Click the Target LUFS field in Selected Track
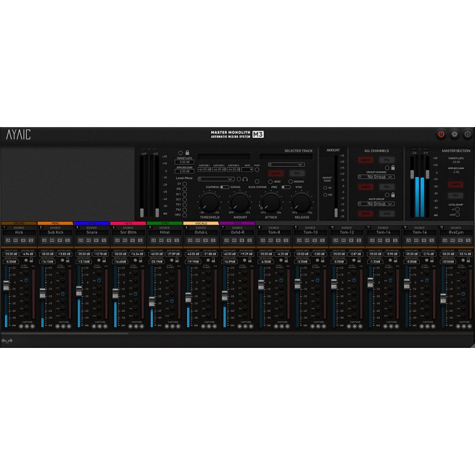475x475 pixels. click(184, 162)
